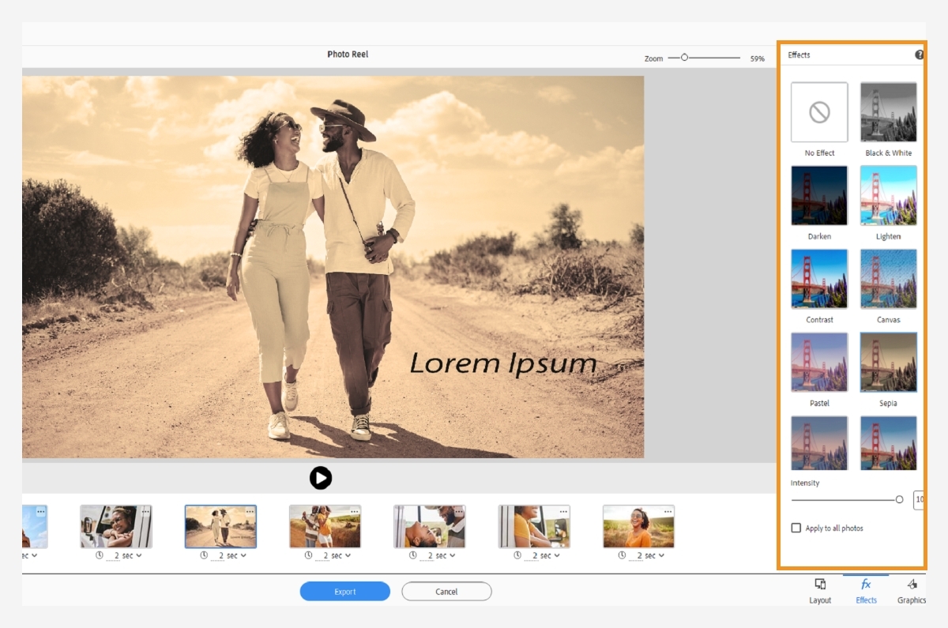Apply the Sepia effect
Image resolution: width=948 pixels, height=628 pixels.
(888, 362)
